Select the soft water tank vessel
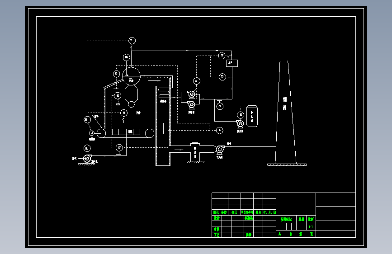Image resolution: width=392 pixels, height=254 pixels. tap(252, 116)
